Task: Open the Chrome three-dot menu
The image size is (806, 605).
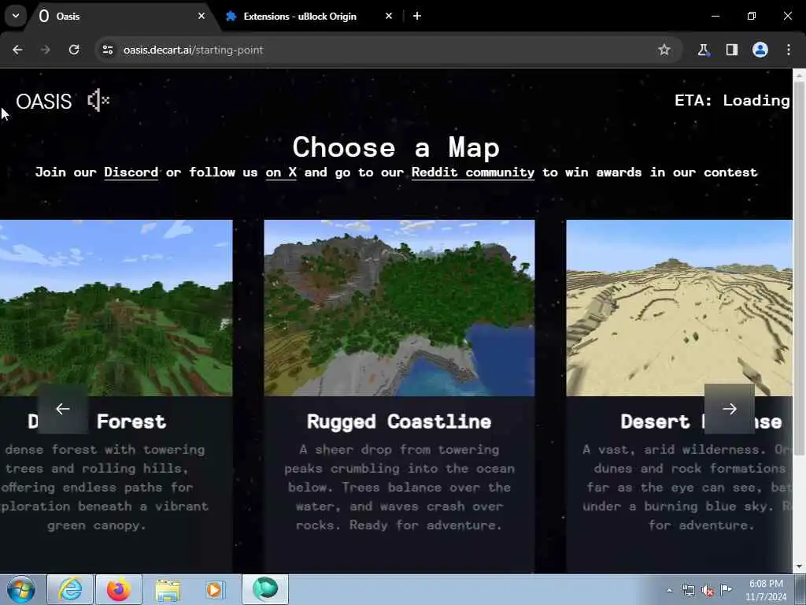Action: coord(789,50)
